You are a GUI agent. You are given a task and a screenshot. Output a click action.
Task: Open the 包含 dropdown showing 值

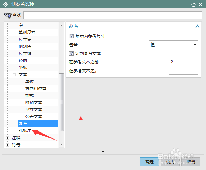pyautogui.click(x=173, y=45)
